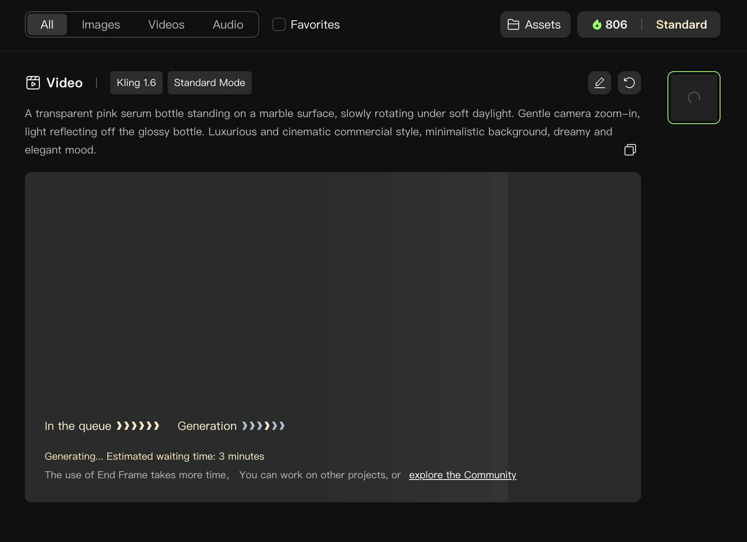Copy the prompt with the copy icon
747x542 pixels.
point(630,150)
